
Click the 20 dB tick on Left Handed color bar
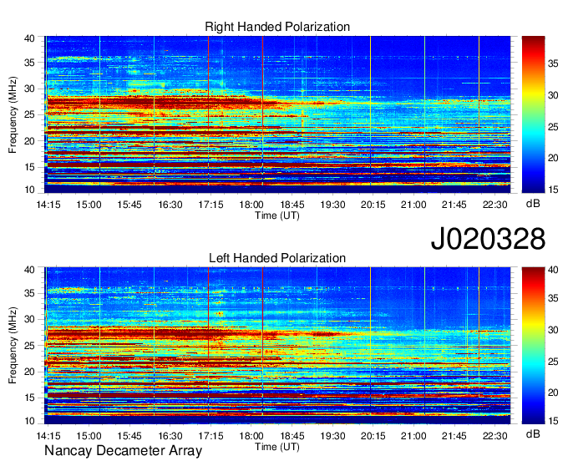(x=553, y=393)
